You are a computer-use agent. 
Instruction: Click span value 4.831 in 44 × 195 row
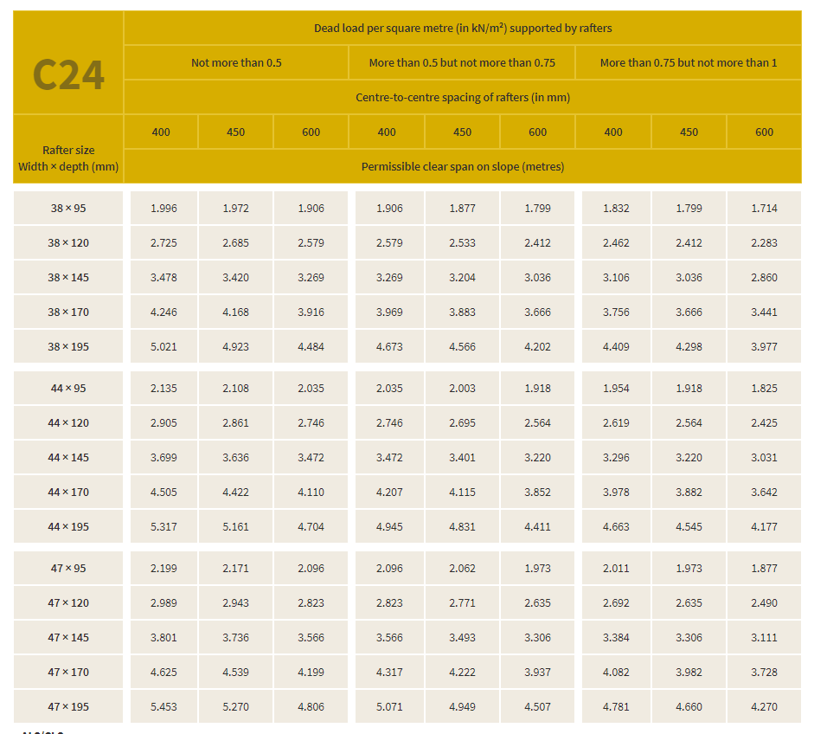[462, 527]
